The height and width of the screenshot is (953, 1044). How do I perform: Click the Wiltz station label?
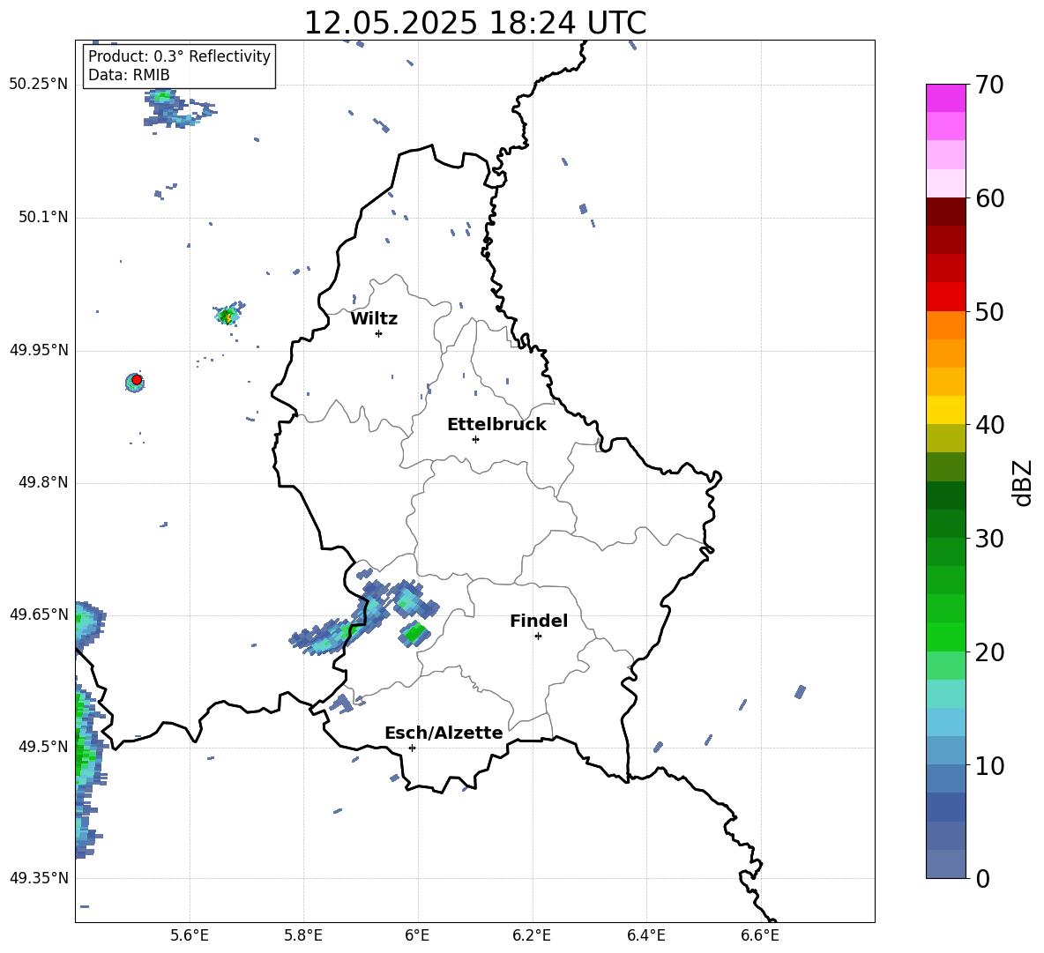374,319
